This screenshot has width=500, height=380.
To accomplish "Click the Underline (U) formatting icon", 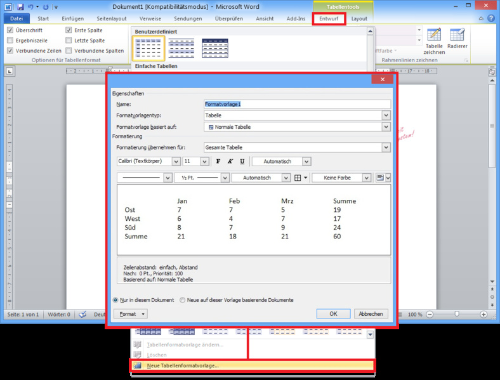I will 242,162.
